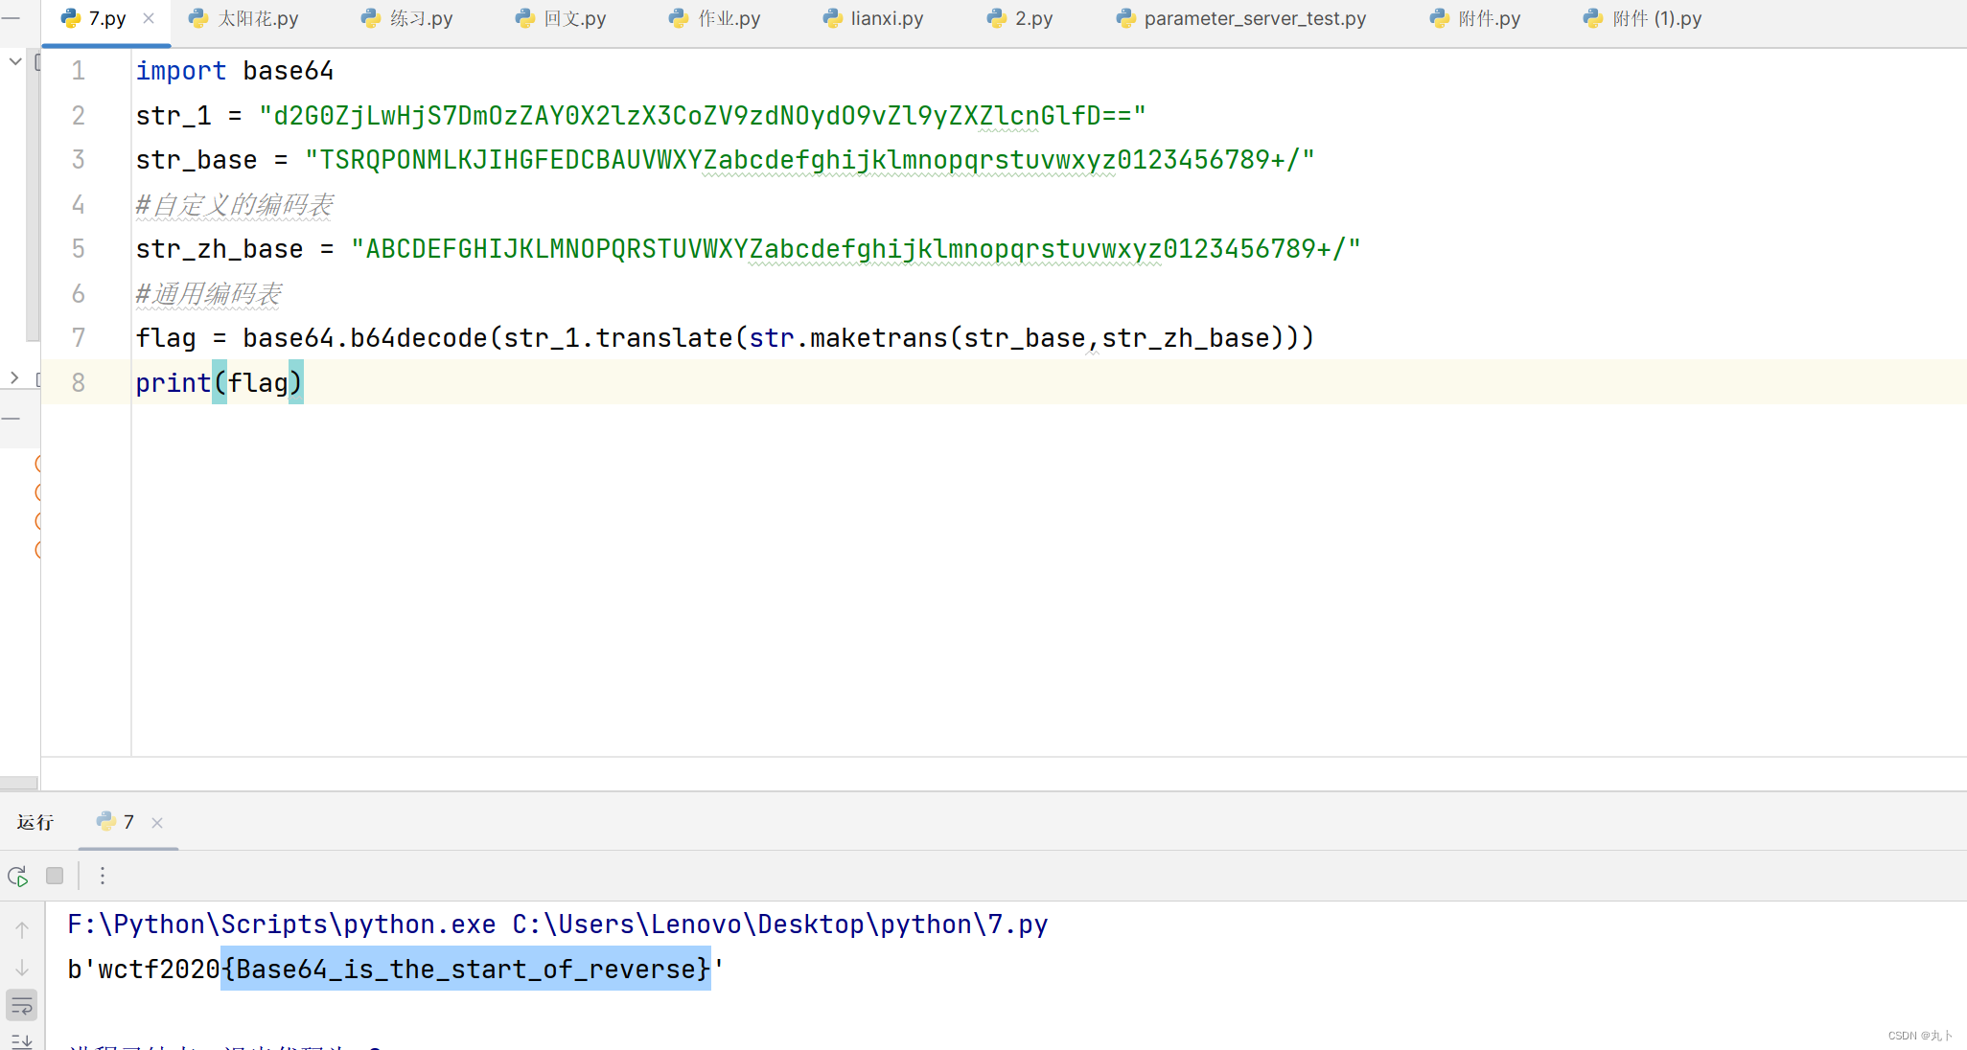This screenshot has width=1967, height=1050.
Task: Click the Rerun script icon
Action: 17,876
